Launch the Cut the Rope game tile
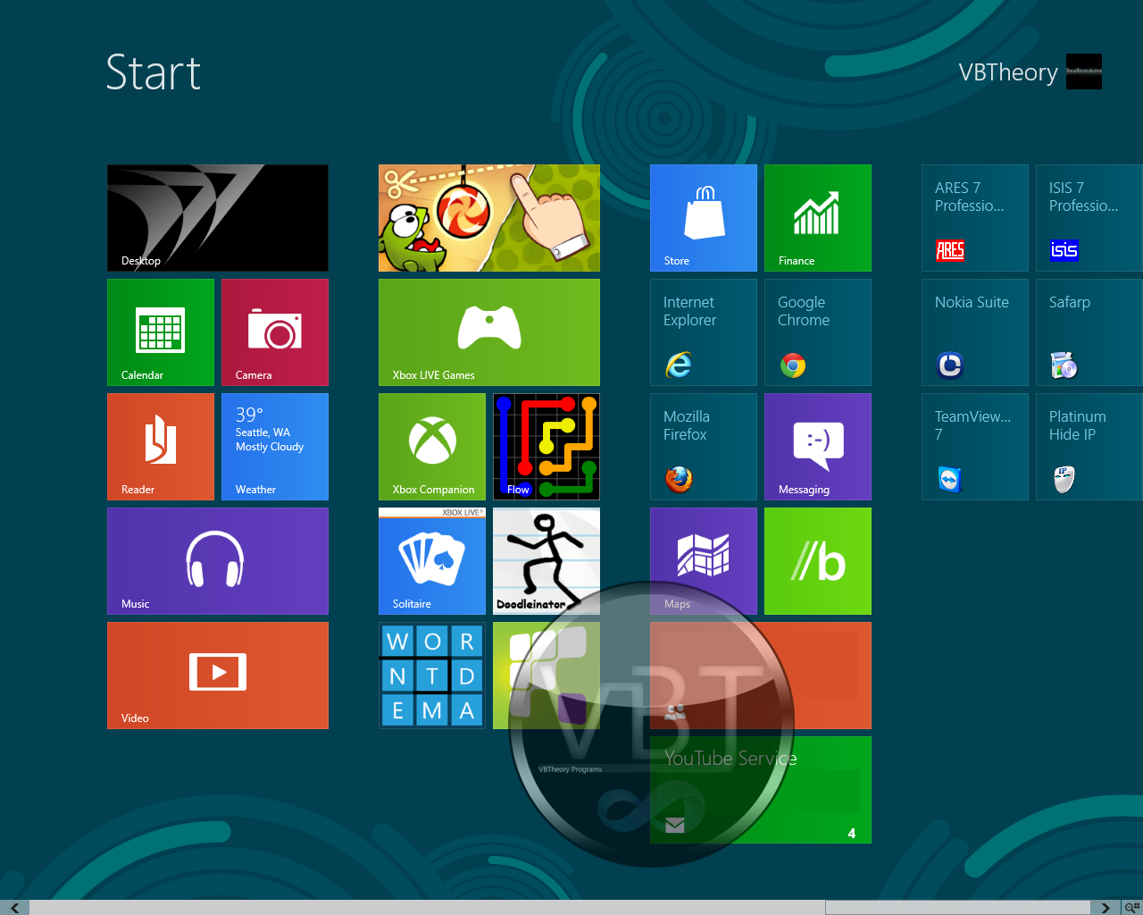 coord(489,218)
